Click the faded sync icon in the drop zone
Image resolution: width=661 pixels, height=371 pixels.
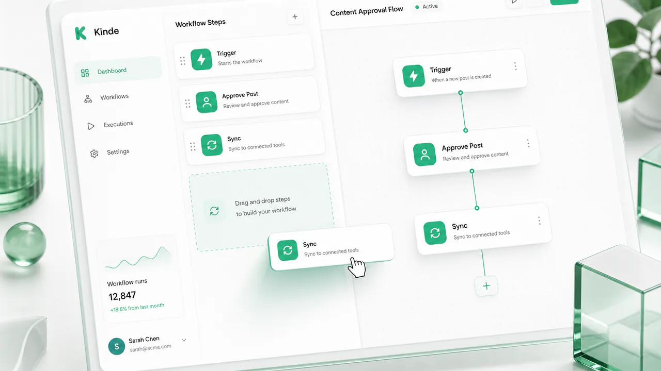tap(214, 211)
